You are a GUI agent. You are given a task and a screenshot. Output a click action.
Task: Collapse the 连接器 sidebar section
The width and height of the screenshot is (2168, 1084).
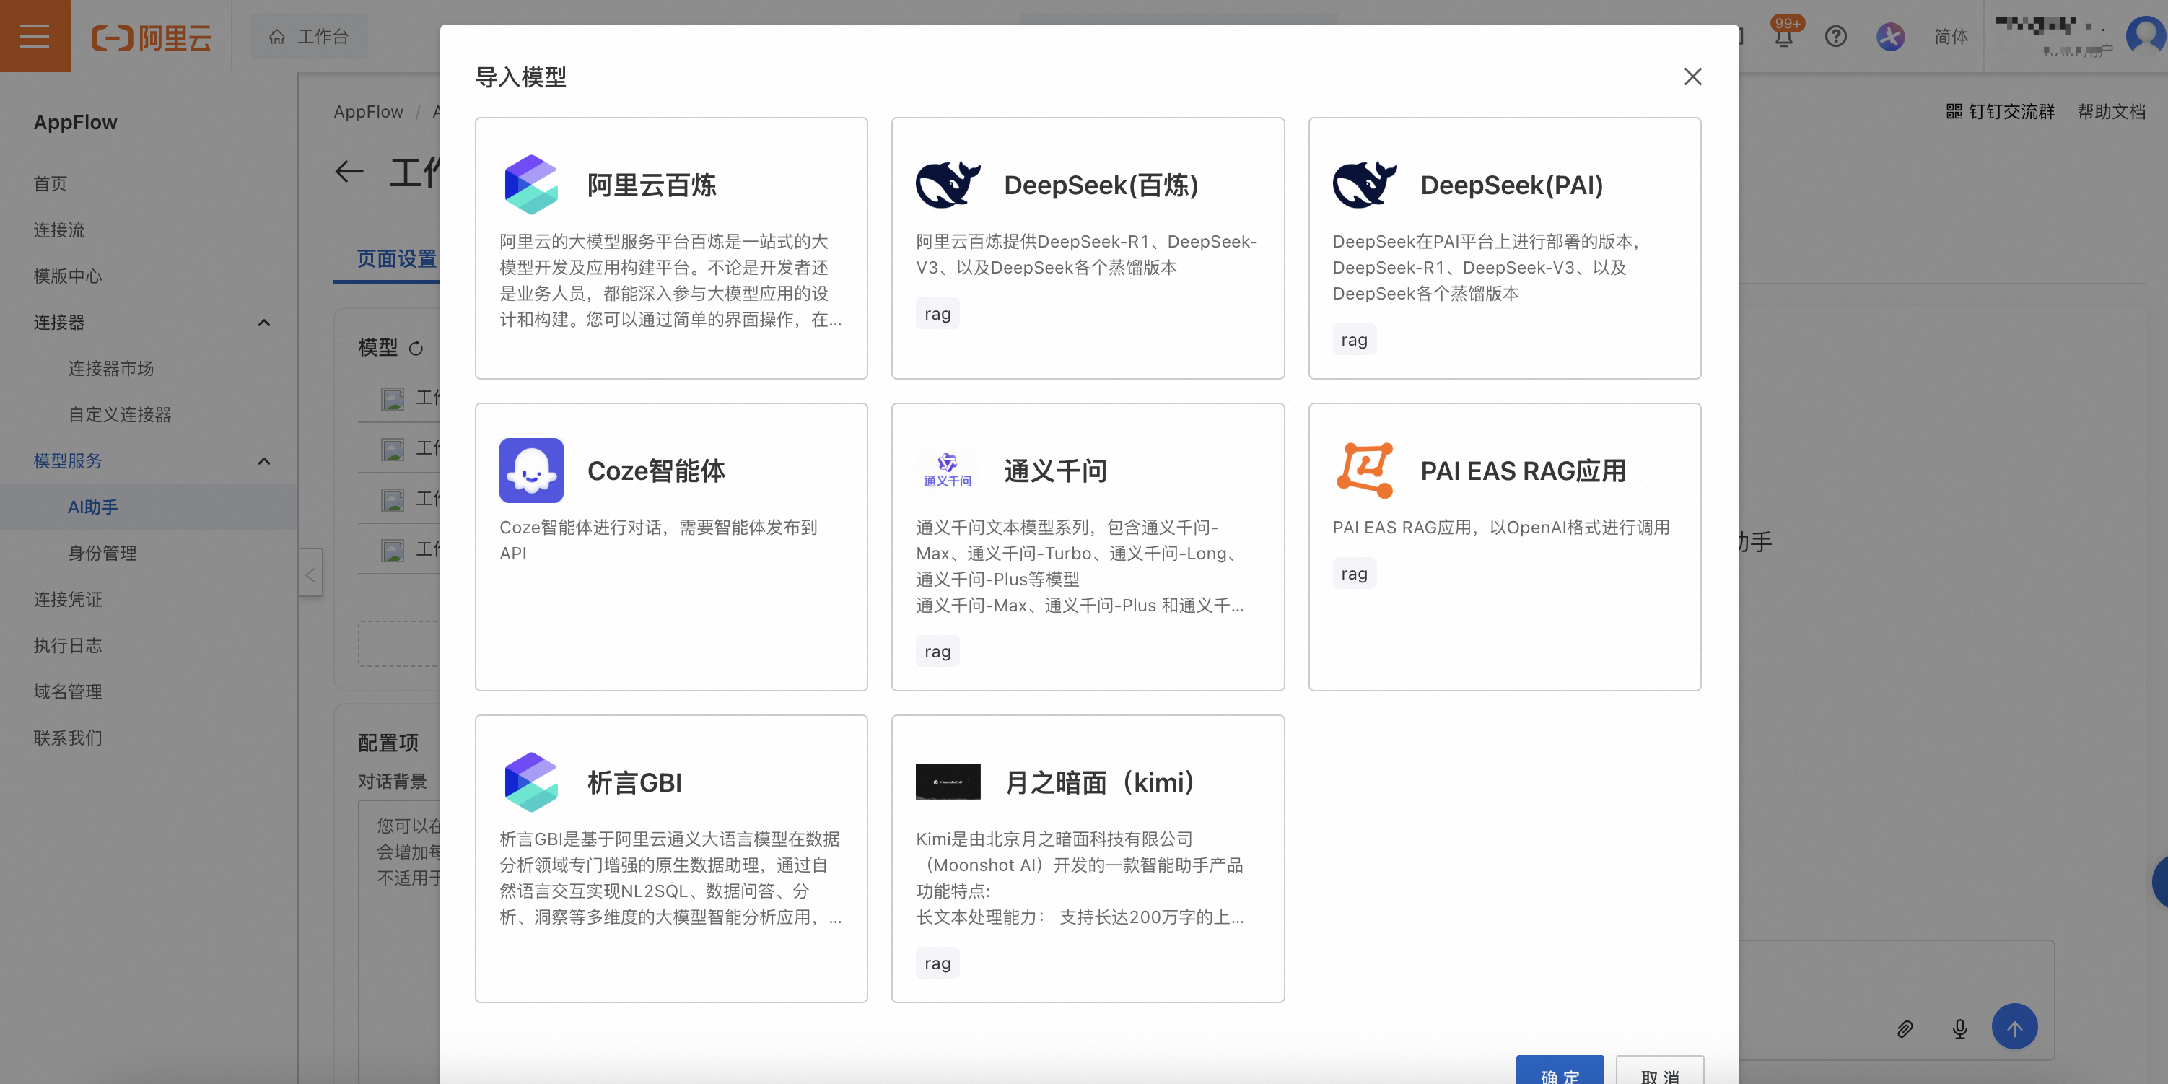click(264, 323)
